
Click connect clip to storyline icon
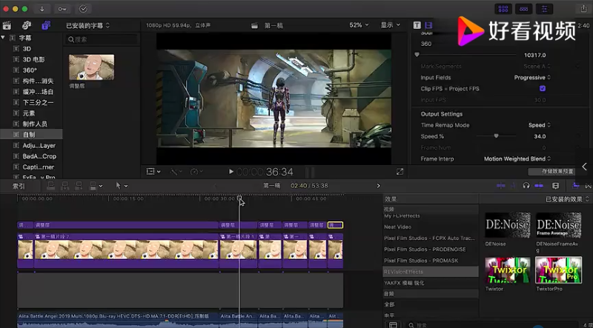(x=50, y=186)
